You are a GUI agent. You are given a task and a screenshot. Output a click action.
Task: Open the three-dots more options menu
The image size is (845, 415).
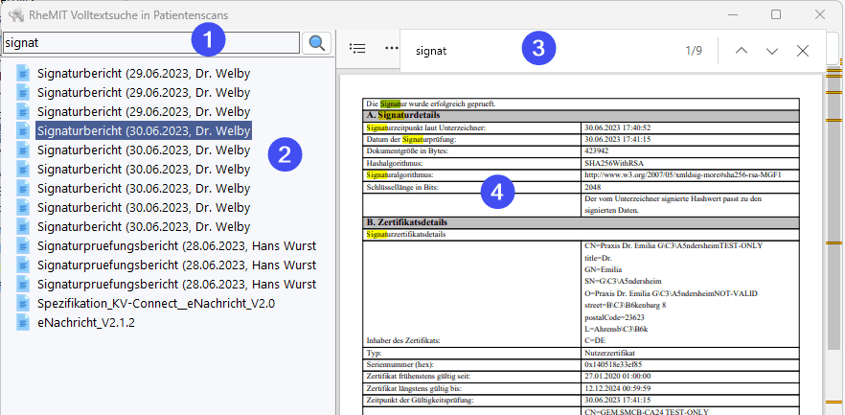391,48
